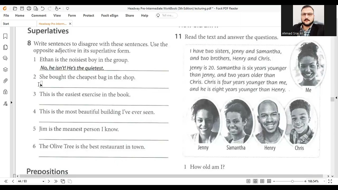Open a file with the folder icon
The width and height of the screenshot is (338, 190).
tap(15, 8)
